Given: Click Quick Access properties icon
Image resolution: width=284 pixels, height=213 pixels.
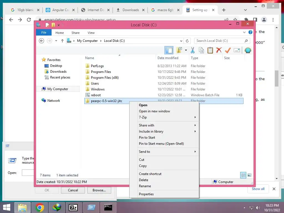Looking at the screenshot, I should pos(47,25).
